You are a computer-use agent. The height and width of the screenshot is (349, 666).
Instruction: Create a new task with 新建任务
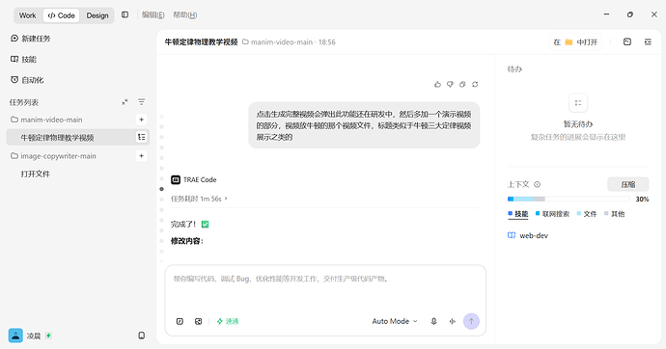30,39
